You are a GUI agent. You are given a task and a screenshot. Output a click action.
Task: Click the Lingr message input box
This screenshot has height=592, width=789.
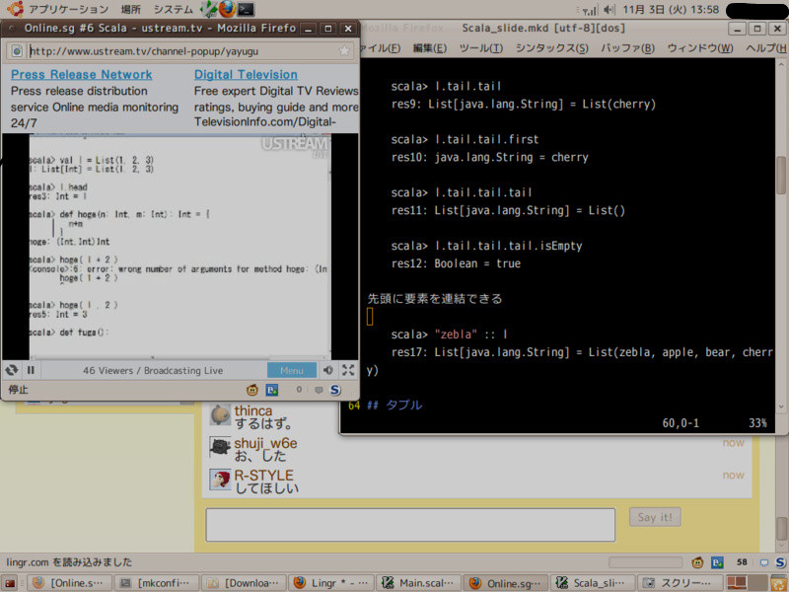click(410, 525)
